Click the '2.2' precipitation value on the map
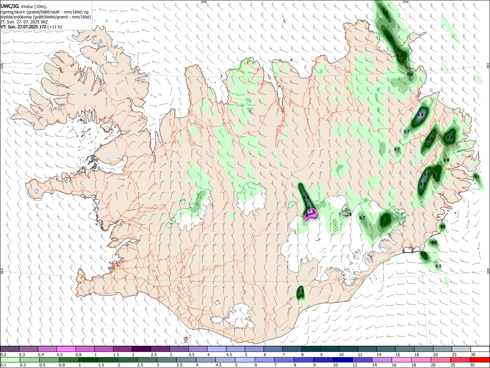The height and width of the screenshot is (368, 490). pyautogui.click(x=436, y=176)
